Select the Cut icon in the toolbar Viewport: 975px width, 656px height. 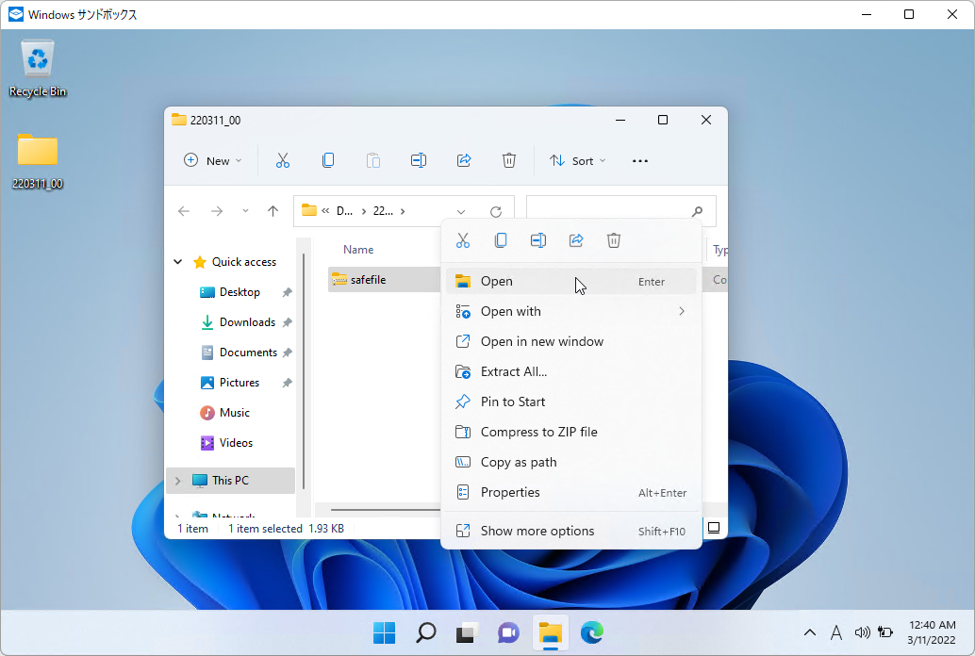(282, 160)
